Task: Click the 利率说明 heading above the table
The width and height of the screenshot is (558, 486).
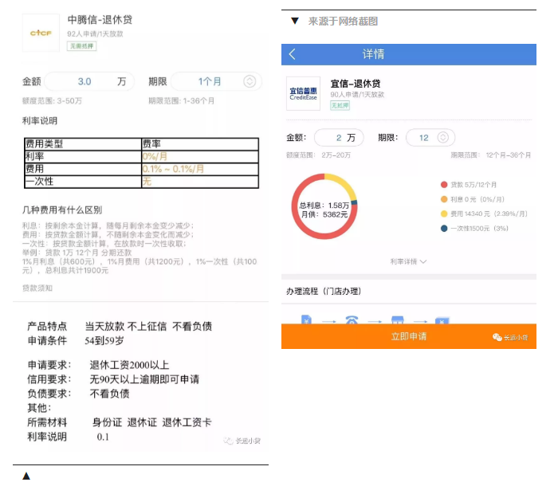Action: 40,120
